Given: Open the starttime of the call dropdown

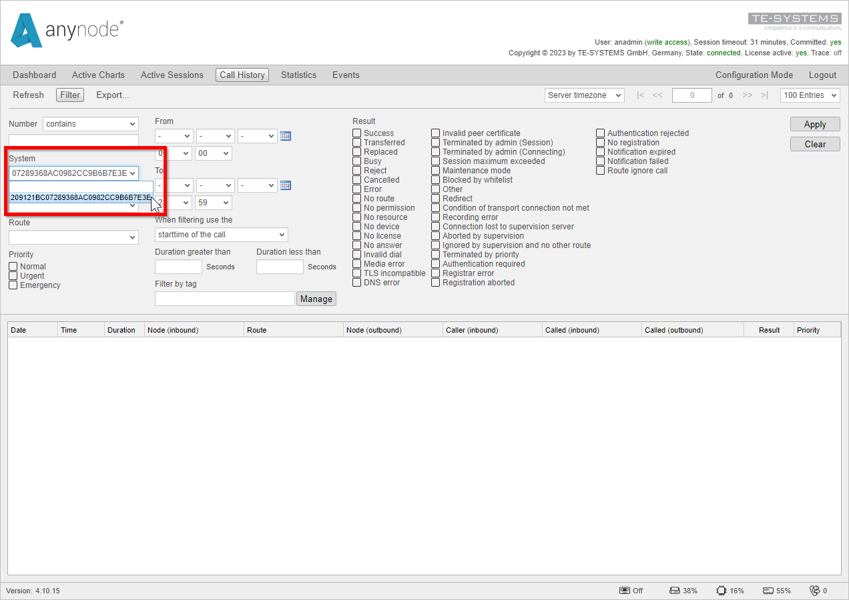Looking at the screenshot, I should 221,235.
